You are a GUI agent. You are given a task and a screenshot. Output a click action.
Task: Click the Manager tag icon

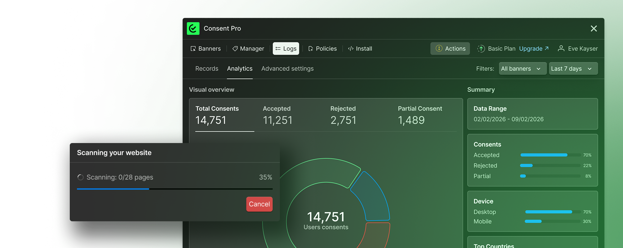[235, 49]
